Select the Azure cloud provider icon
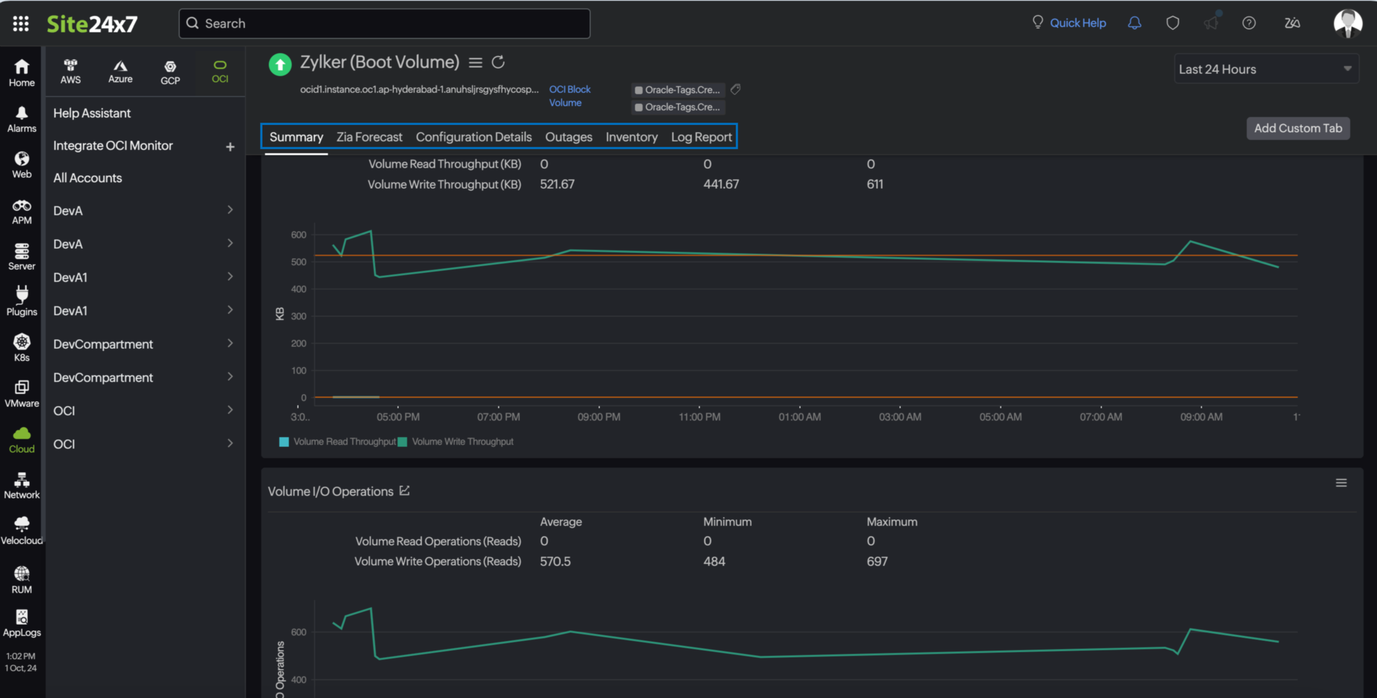This screenshot has width=1377, height=698. pyautogui.click(x=120, y=71)
